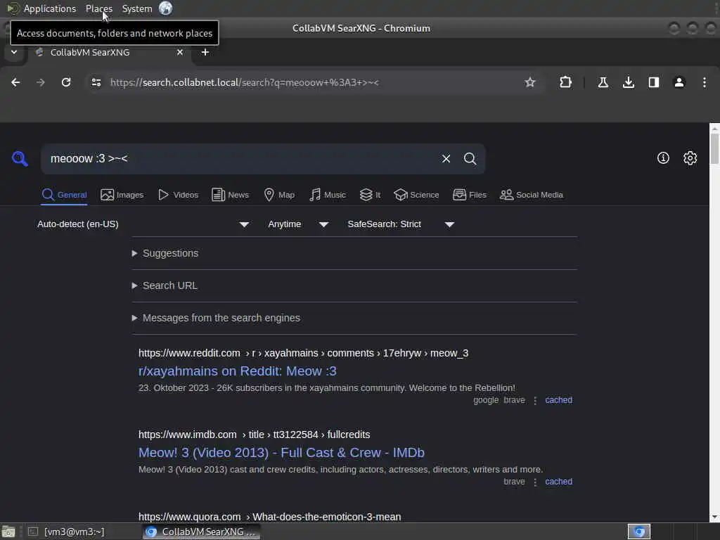Open site information icon in address bar
Screen dimensions: 720x540
click(96, 82)
